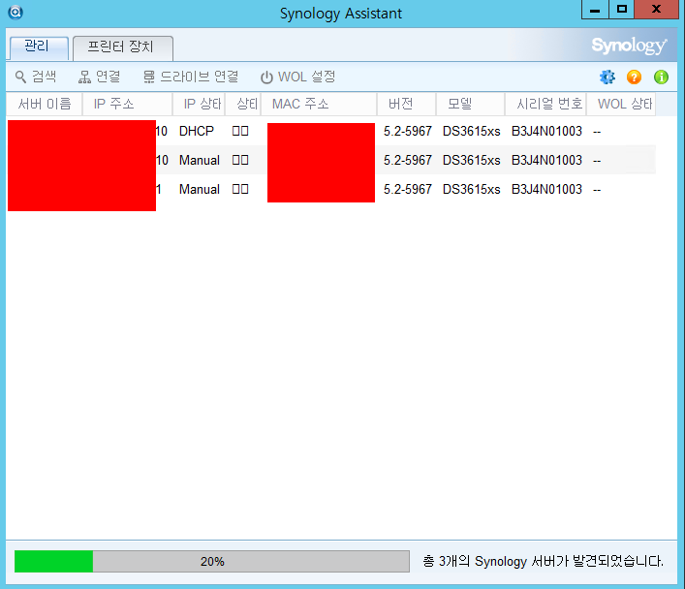This screenshot has width=685, height=589.
Task: Click the 검색 search button
Action: (x=36, y=77)
